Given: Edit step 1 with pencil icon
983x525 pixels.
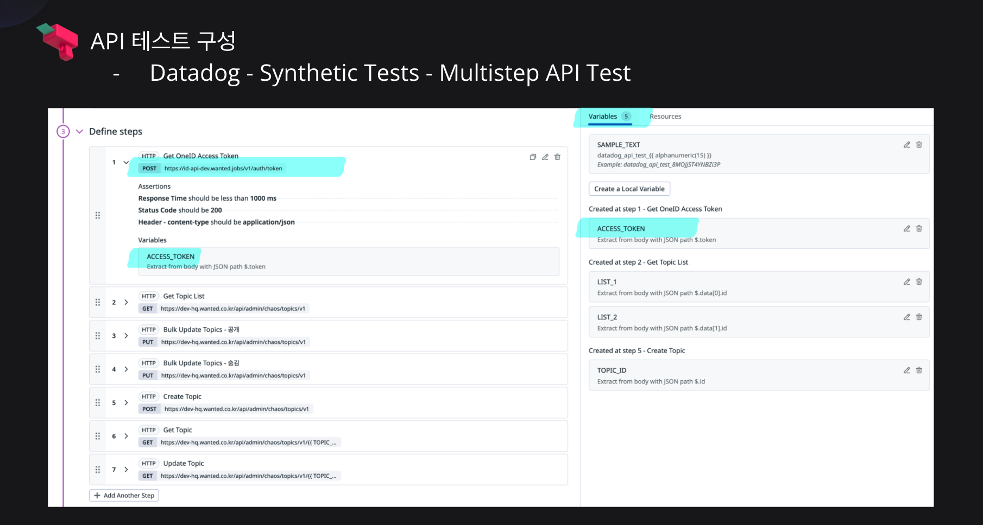Looking at the screenshot, I should [x=545, y=157].
